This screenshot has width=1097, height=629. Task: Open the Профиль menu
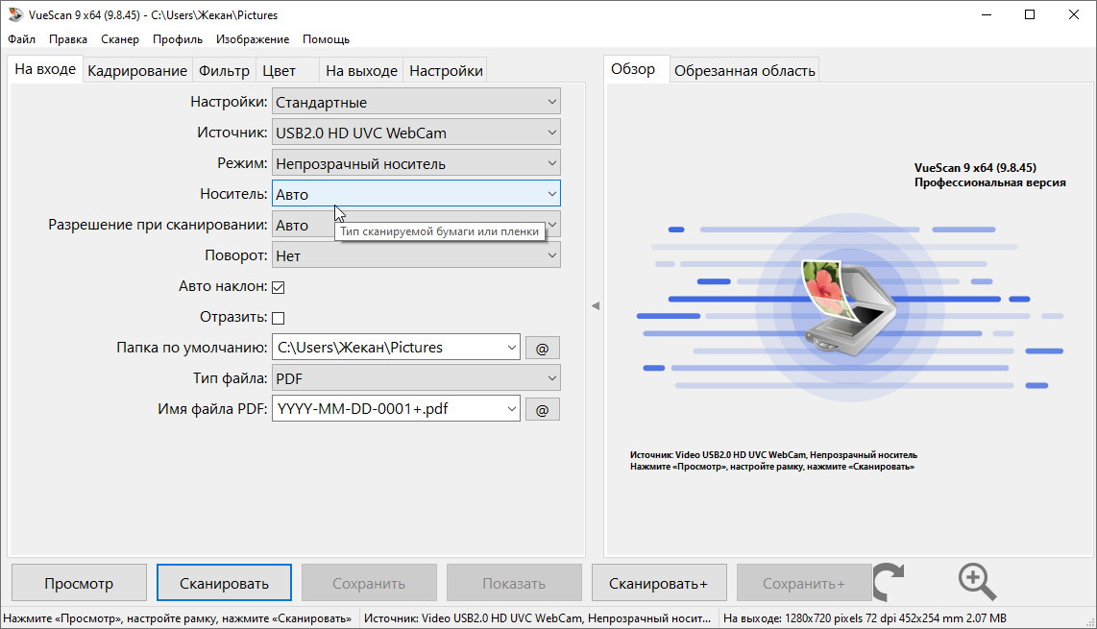178,39
